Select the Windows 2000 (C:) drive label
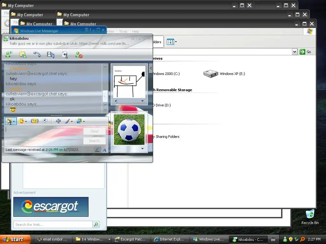Viewport: 326px width, 244px height. click(166, 74)
